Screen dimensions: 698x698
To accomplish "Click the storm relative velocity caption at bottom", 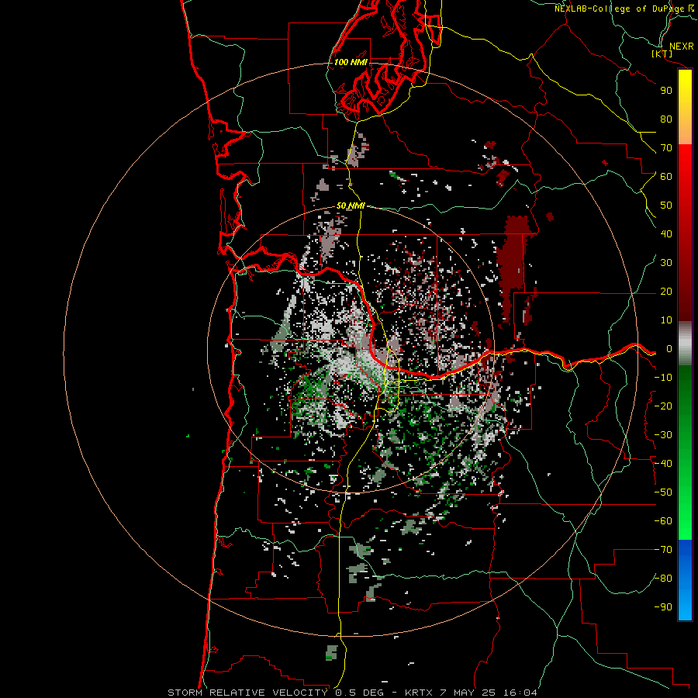I will coord(352,693).
